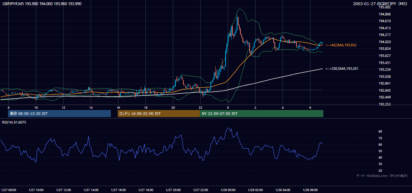The image size is (412, 193).
Task: Click hour label 8 under price chart
Action: pyautogui.click(x=9, y=107)
